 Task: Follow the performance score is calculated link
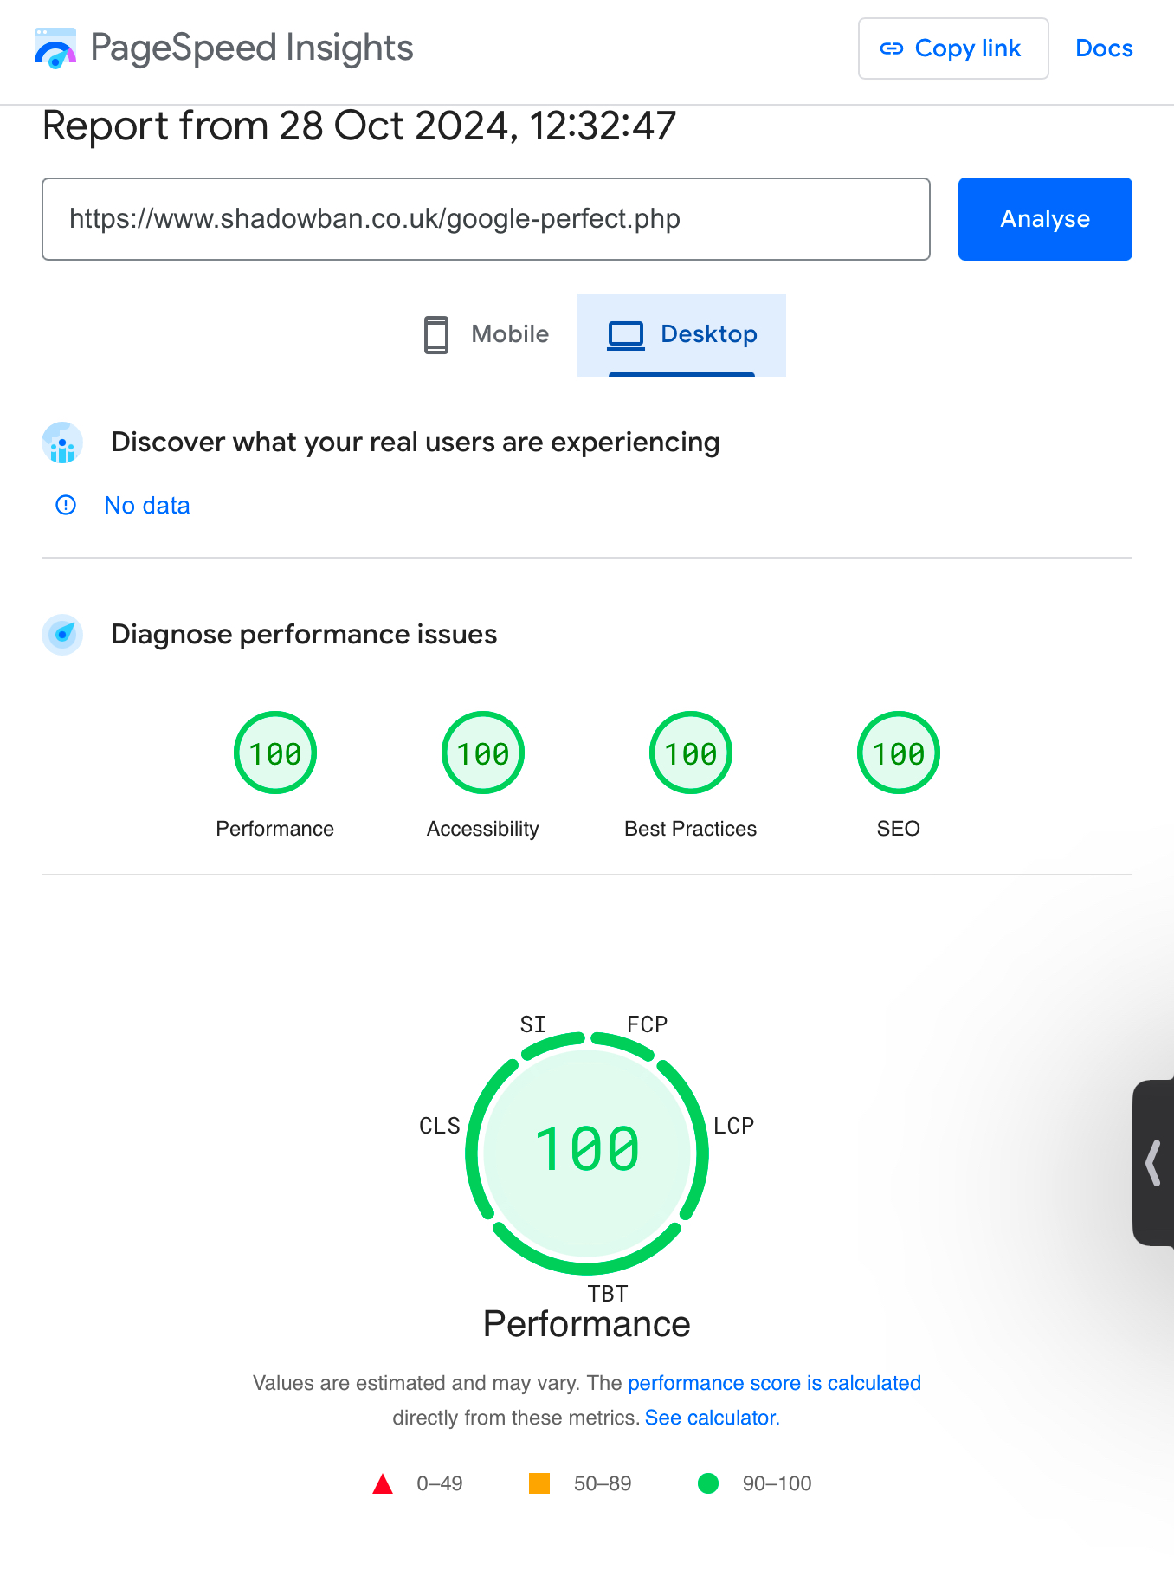[774, 1383]
